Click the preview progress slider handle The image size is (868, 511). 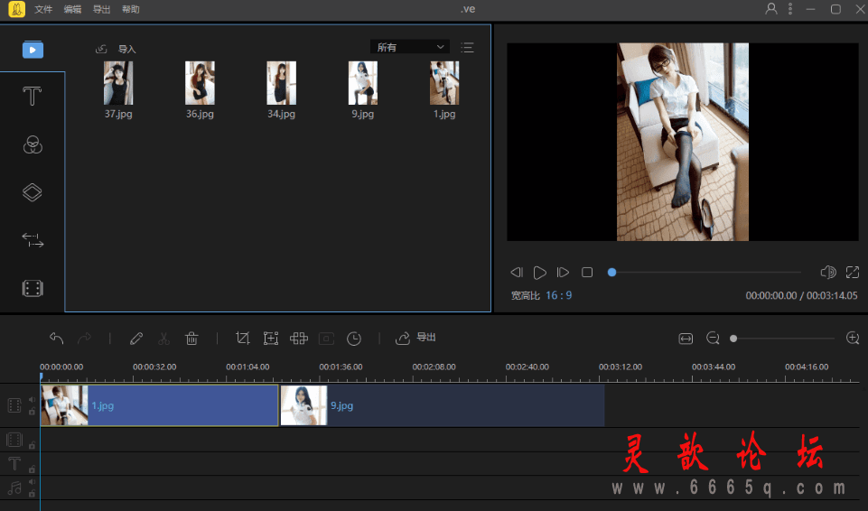click(611, 272)
